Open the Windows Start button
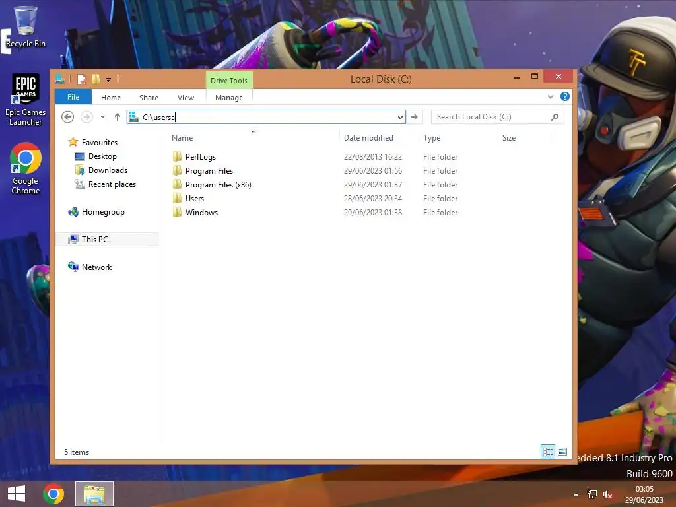The height and width of the screenshot is (507, 676). tap(17, 494)
